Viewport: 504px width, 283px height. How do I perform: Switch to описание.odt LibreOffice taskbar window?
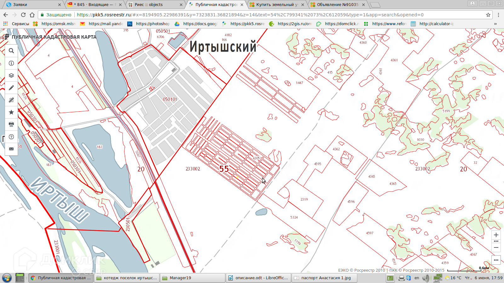258,278
